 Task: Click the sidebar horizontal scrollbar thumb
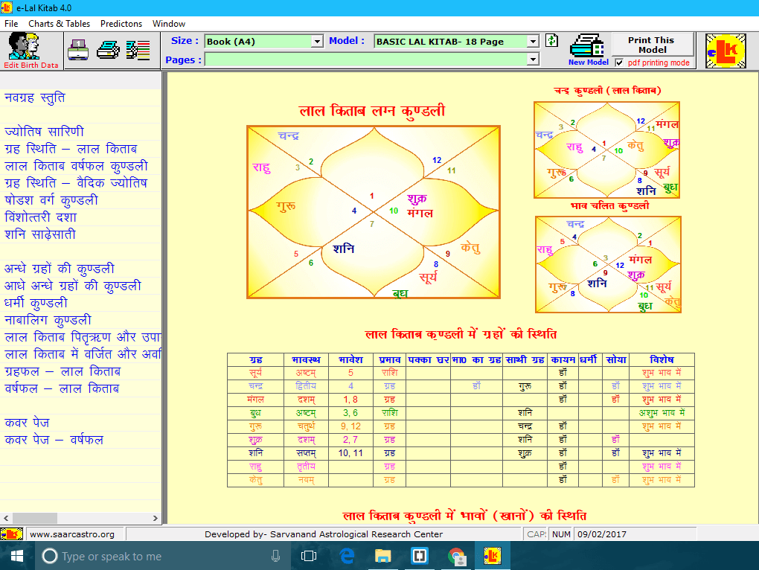(x=35, y=518)
